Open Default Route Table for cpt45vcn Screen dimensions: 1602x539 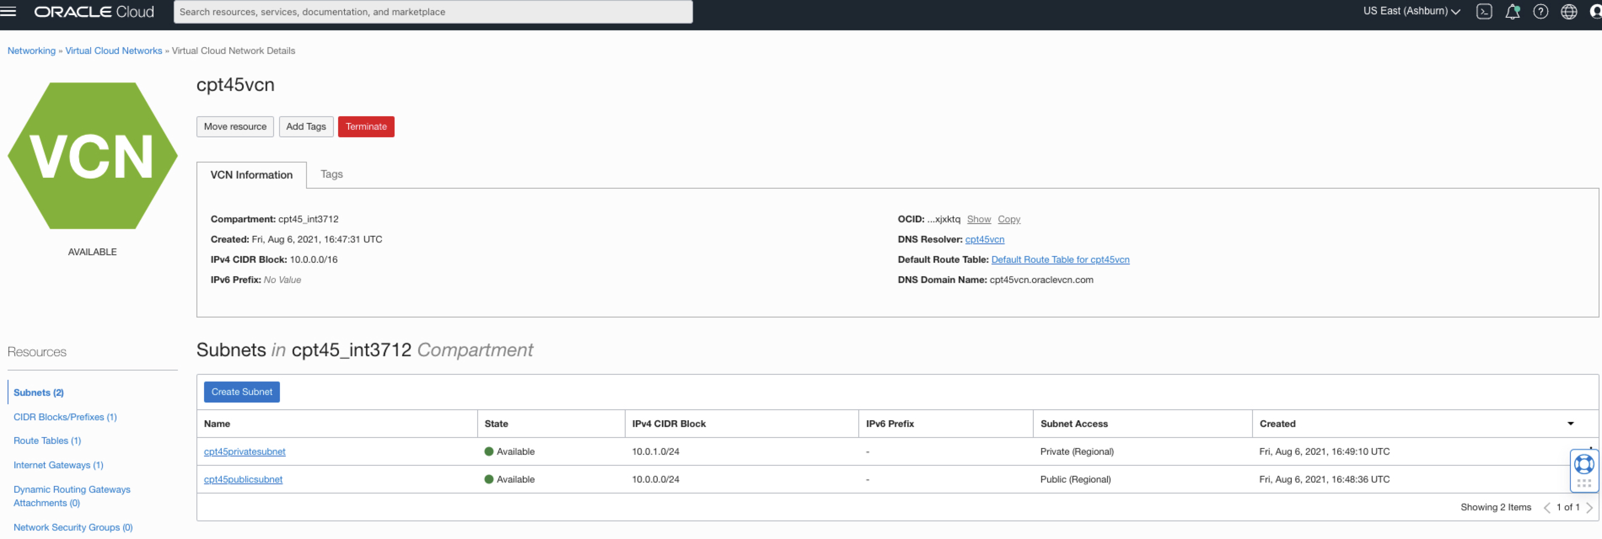[x=1060, y=259]
